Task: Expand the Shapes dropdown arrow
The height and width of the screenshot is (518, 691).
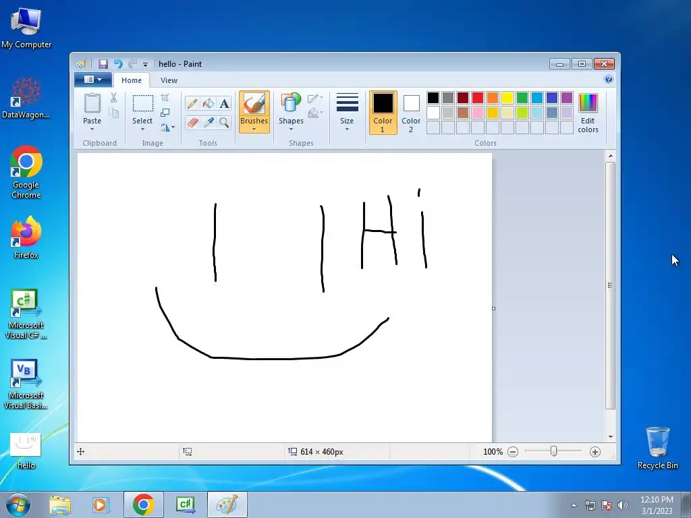Action: click(291, 129)
